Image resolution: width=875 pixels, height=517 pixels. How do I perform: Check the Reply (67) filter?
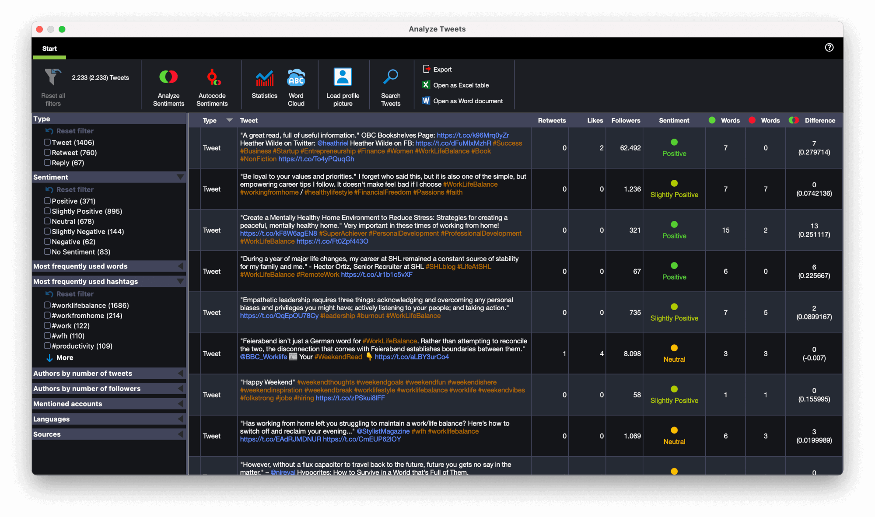(x=47, y=162)
